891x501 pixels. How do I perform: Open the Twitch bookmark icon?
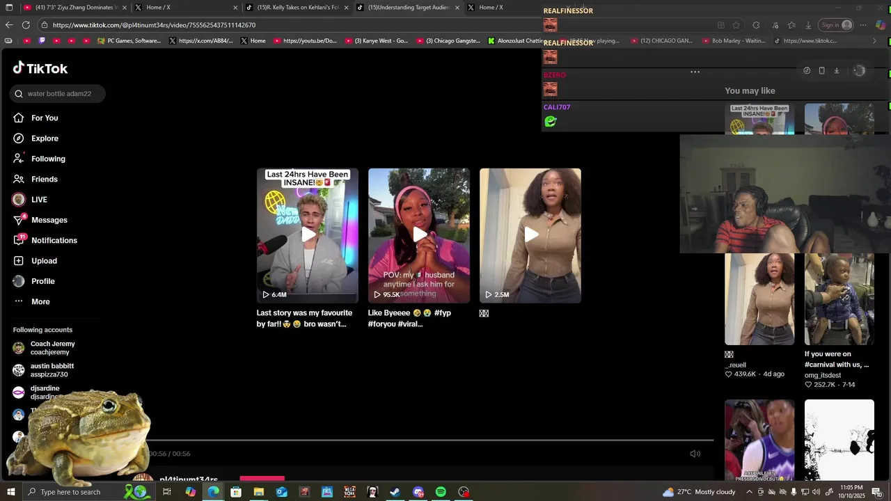point(42,41)
